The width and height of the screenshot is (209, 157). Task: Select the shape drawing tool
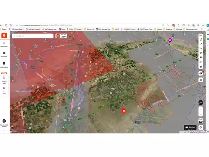click(x=201, y=48)
